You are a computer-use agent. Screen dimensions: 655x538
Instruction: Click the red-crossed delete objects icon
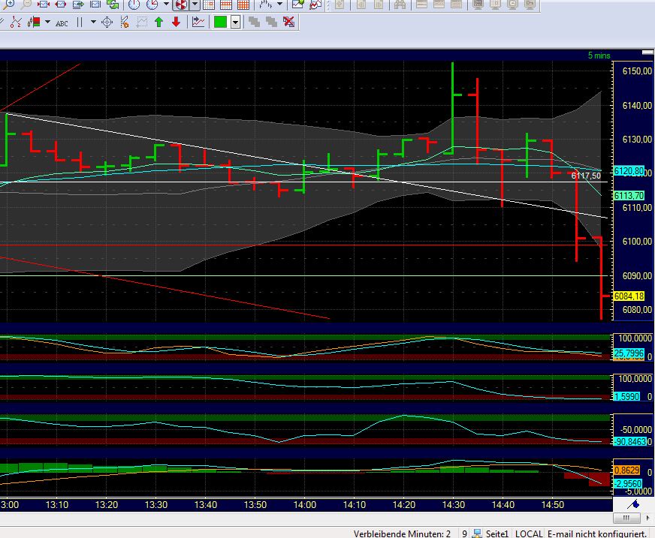(x=288, y=22)
